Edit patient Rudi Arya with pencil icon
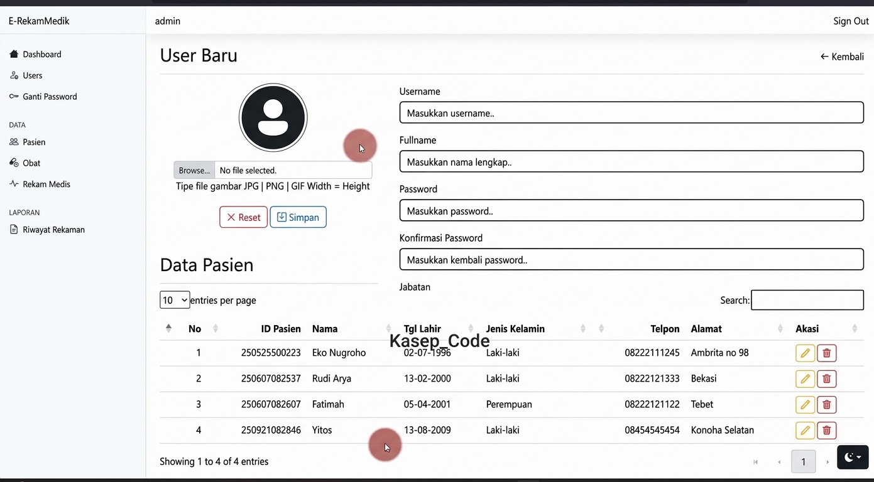 point(805,379)
